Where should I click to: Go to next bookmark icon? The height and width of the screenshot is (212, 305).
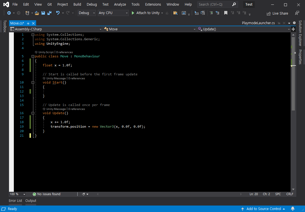[238, 13]
